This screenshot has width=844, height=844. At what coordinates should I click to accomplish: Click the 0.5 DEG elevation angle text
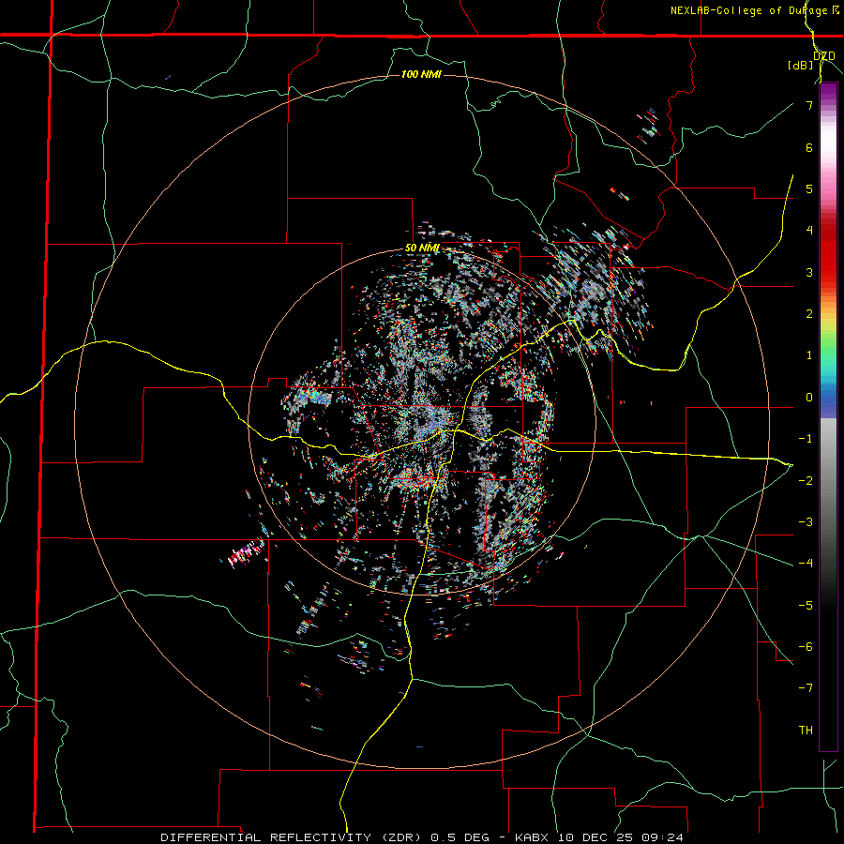460,837
